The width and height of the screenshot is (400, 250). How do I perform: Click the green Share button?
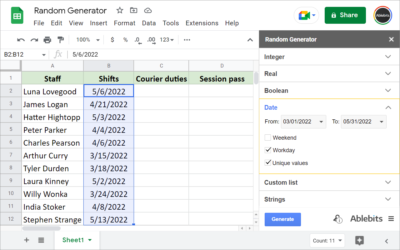345,15
